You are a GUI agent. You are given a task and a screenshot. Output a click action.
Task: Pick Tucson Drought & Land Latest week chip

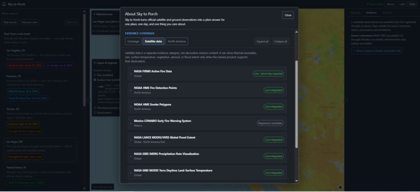tap(24, 131)
